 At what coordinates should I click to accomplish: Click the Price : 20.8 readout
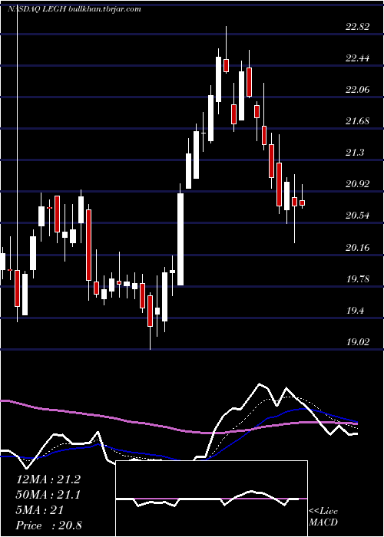(x=48, y=525)
